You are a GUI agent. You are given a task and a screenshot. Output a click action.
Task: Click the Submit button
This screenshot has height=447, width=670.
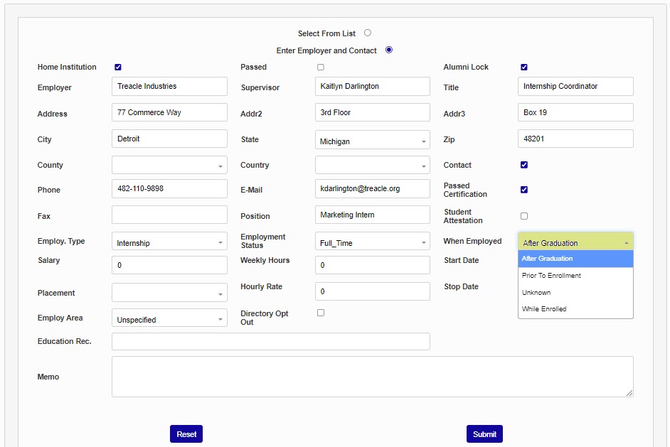(x=484, y=434)
